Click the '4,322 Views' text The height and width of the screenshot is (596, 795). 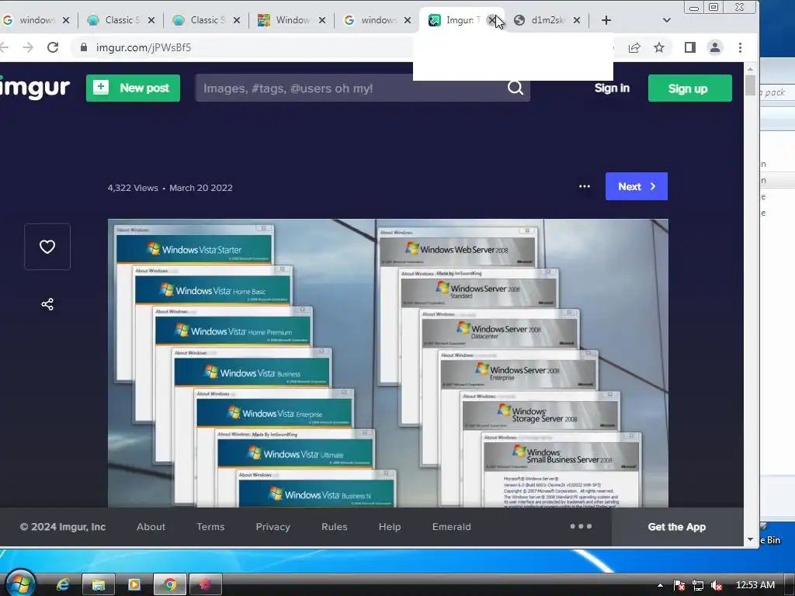coord(133,188)
